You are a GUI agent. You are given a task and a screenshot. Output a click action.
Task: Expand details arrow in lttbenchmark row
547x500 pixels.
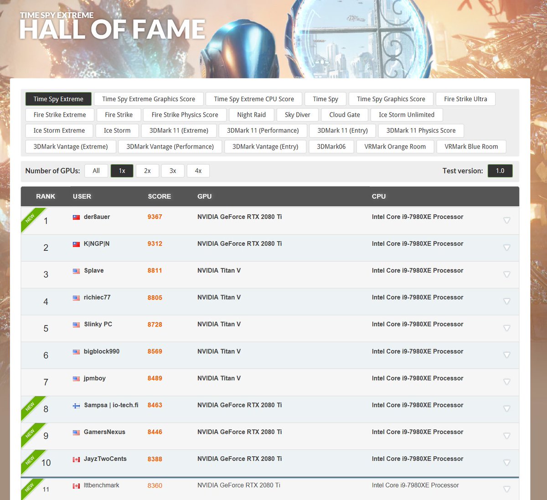point(506,490)
